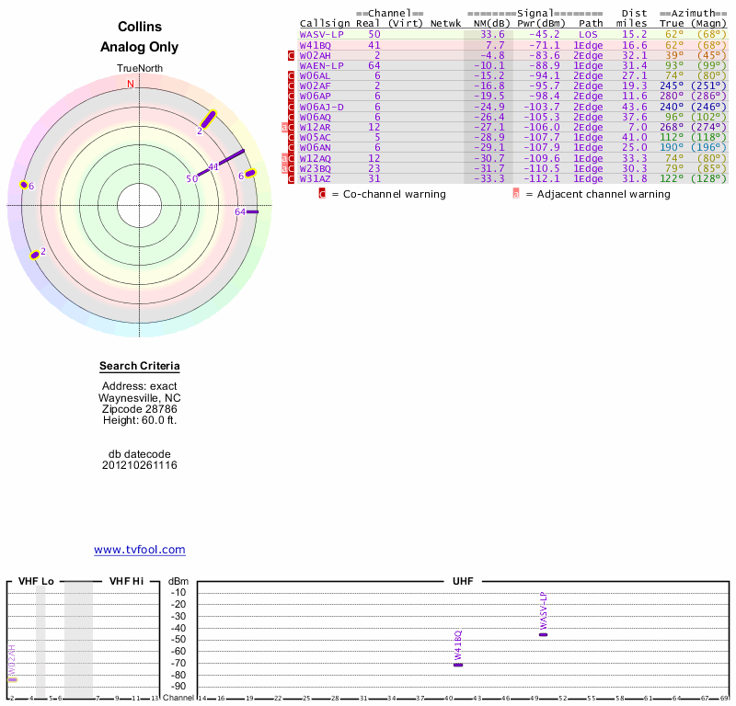Click the WASV-LP bar in UHF spectrum chart
This screenshot has width=736, height=706.
pos(543,634)
